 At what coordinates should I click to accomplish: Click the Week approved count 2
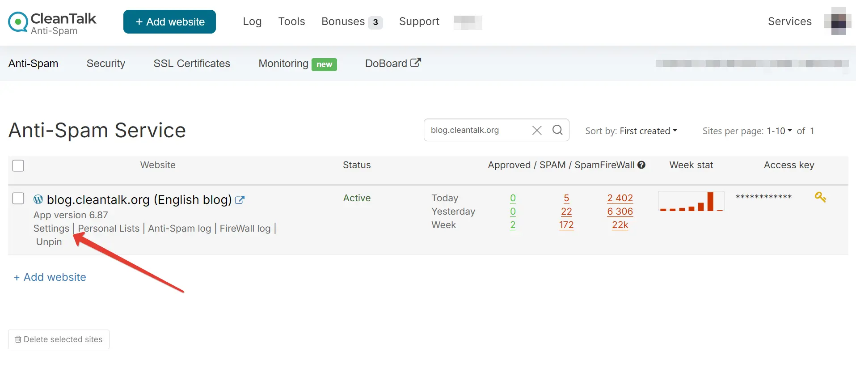click(513, 225)
